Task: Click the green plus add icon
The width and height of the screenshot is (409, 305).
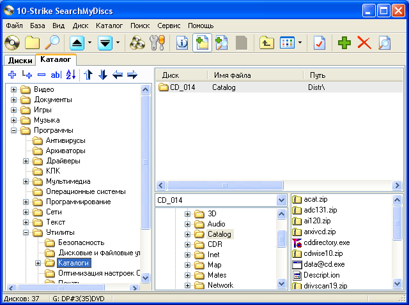Action: tap(344, 43)
